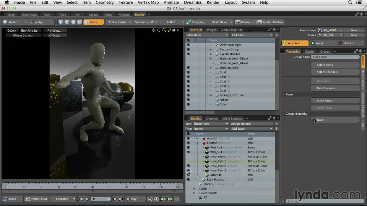Image resolution: width=367 pixels, height=206 pixels.
Task: Switch to the Channels tab
Action: tap(211, 119)
